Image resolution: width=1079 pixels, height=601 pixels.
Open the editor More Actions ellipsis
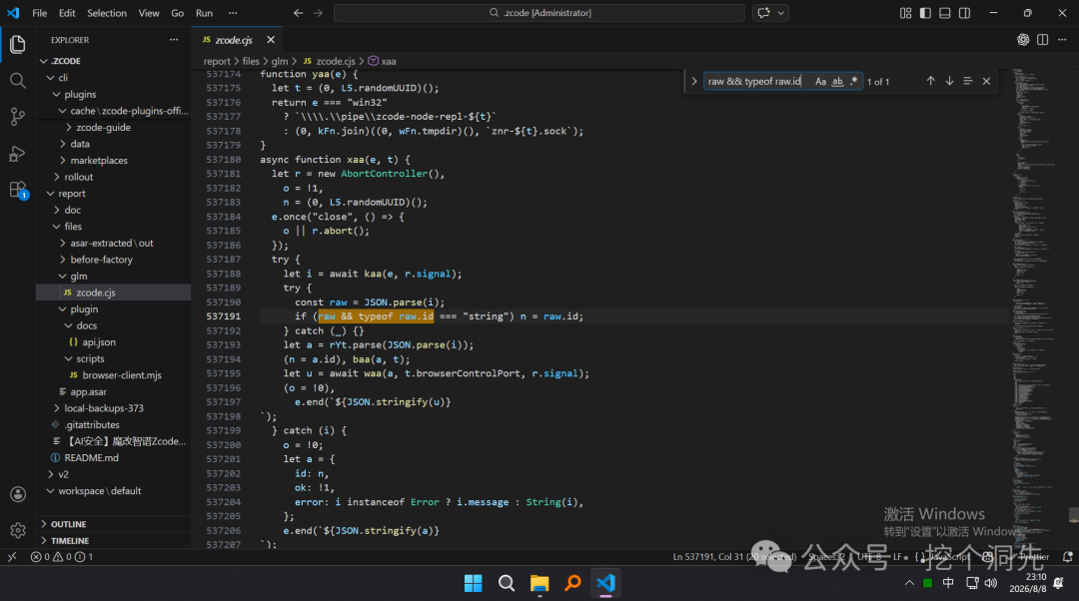[x=1062, y=40]
